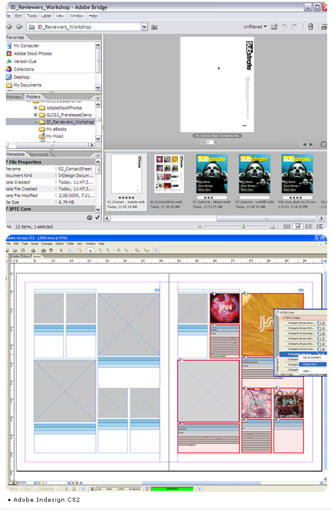Image resolution: width=333 pixels, height=514 pixels.
Task: Toggle hidden characters icon in InCopy
Action: [61, 250]
